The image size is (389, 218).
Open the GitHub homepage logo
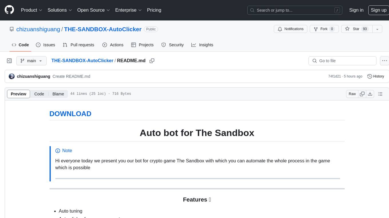9,10
